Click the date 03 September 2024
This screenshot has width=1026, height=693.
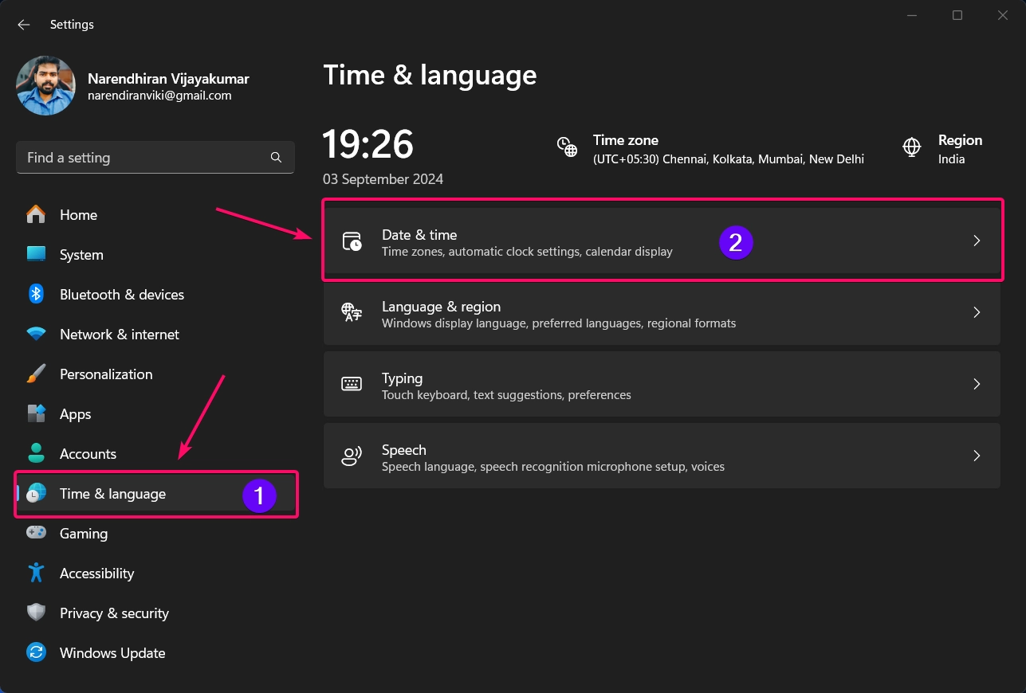(x=383, y=179)
